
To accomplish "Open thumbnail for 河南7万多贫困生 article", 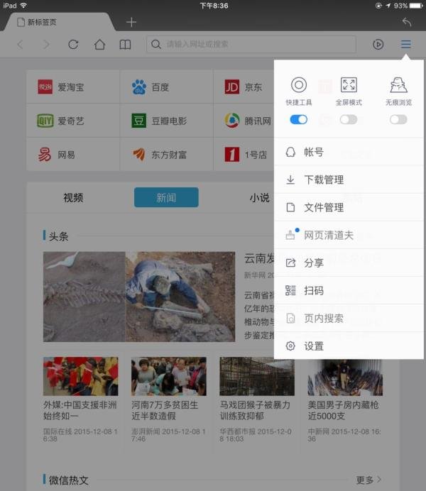I will pos(169,376).
